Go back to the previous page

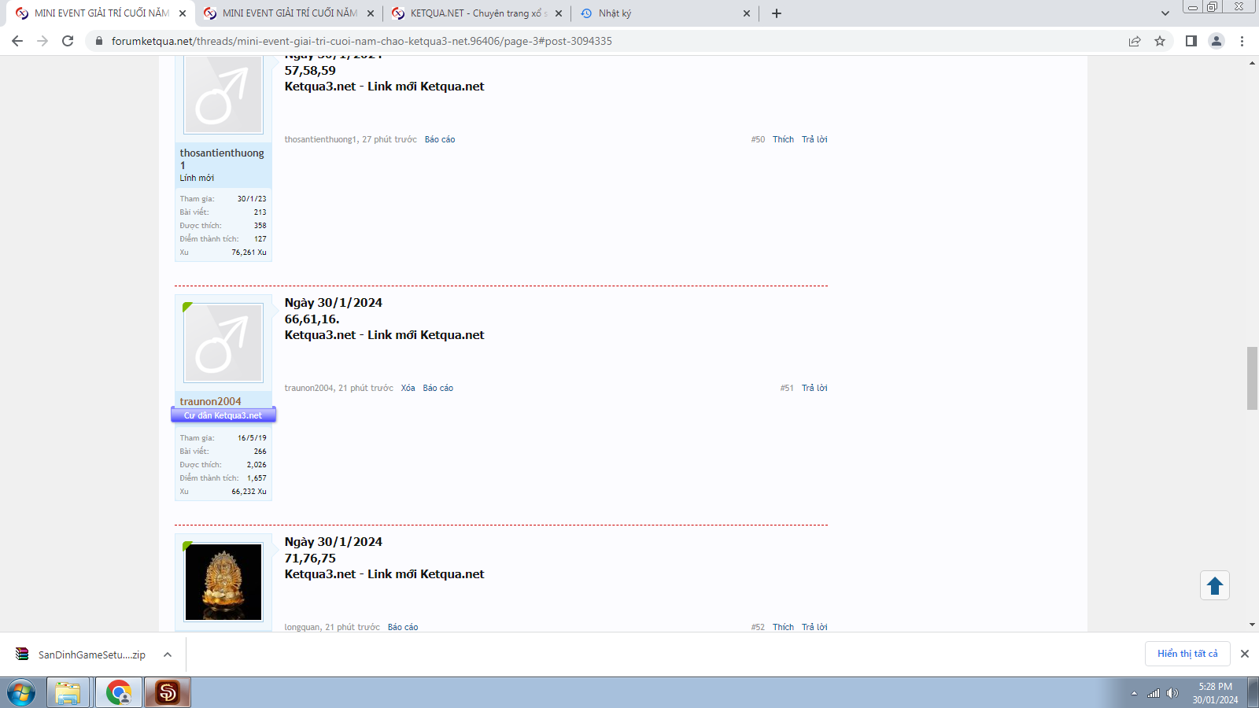point(17,41)
